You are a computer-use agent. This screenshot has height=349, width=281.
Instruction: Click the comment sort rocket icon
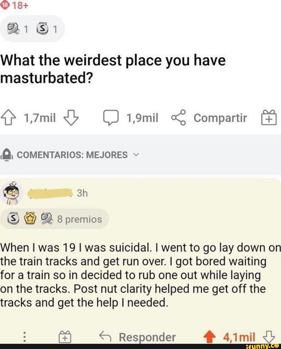pos(8,155)
